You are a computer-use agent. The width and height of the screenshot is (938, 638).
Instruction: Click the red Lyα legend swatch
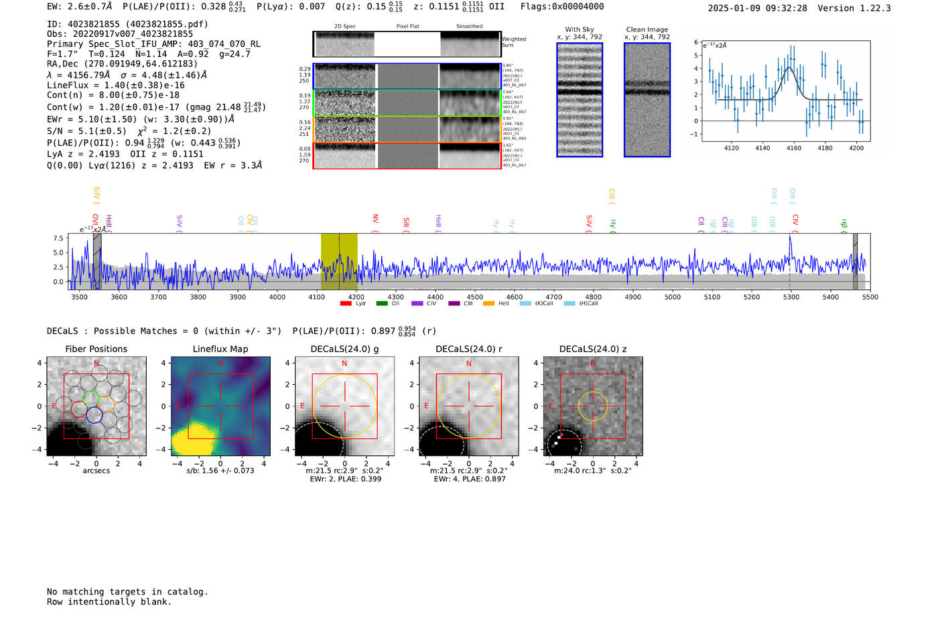(346, 304)
